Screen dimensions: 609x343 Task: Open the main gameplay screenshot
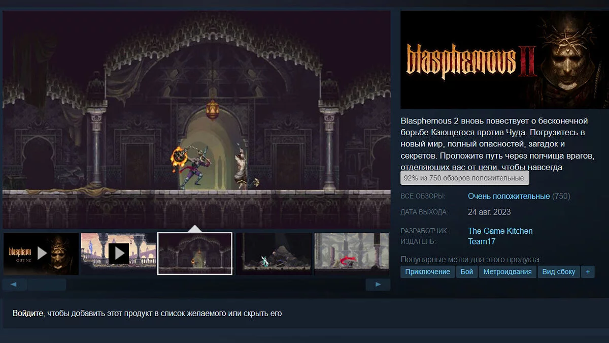196,119
